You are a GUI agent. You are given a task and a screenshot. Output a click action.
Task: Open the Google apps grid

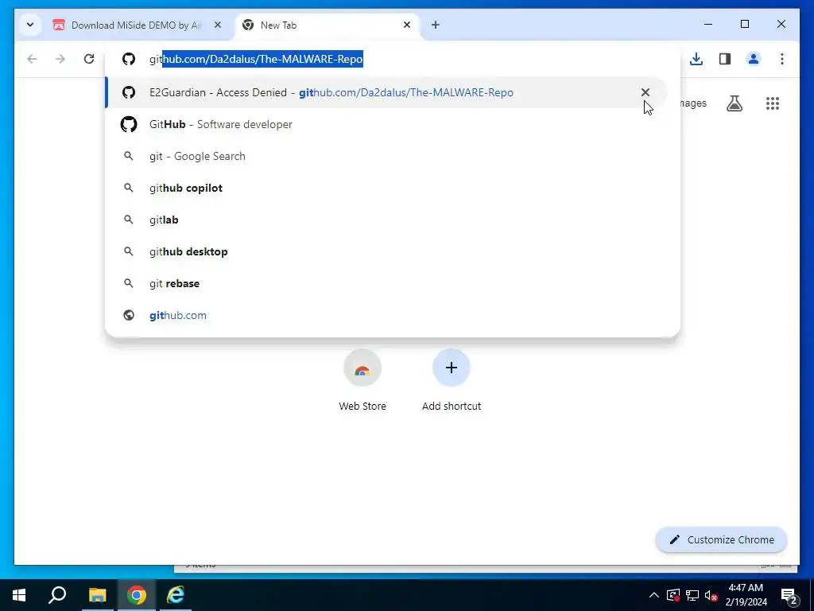[x=773, y=103]
